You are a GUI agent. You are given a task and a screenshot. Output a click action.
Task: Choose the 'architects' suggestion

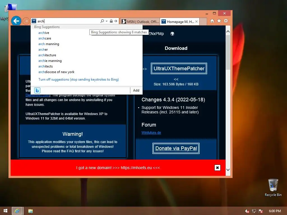pyautogui.click(x=87, y=66)
